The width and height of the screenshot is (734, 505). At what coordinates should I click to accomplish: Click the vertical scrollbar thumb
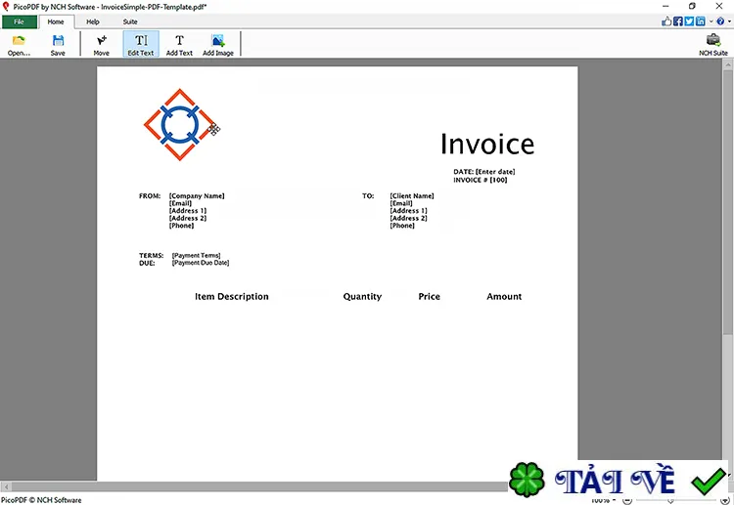tap(727, 202)
